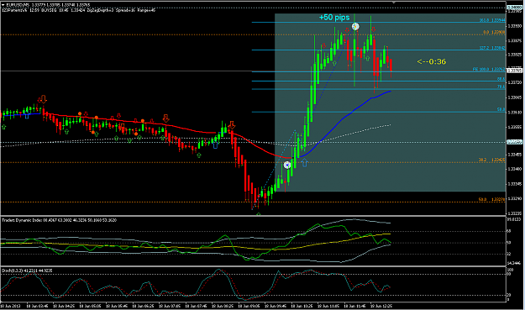Viewport: 525px width, 310px height.
Task: Select the orange '38.2' Fibonacci level label
Action: (492, 160)
